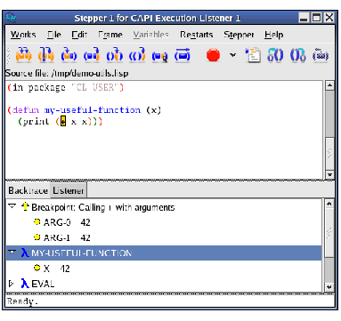
Task: Click the fifth step-next toolbar icon
Action: click(115, 55)
